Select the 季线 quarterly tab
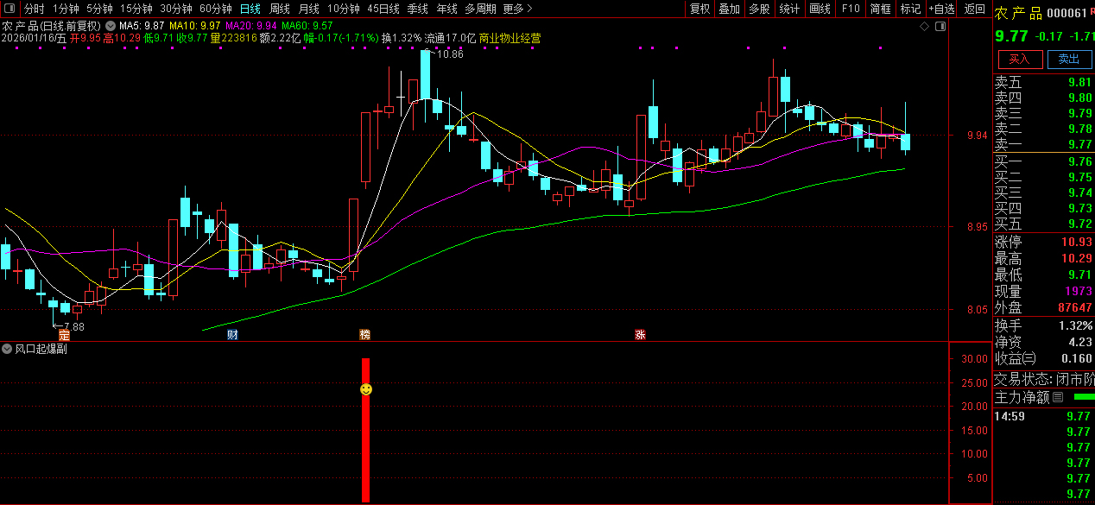 tap(417, 9)
